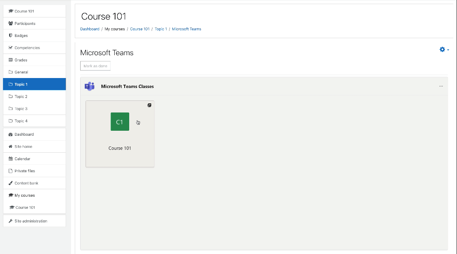This screenshot has width=457, height=254.
Task: Open the ellipsis menu for Microsoft Teams Classes
Action: point(441,86)
